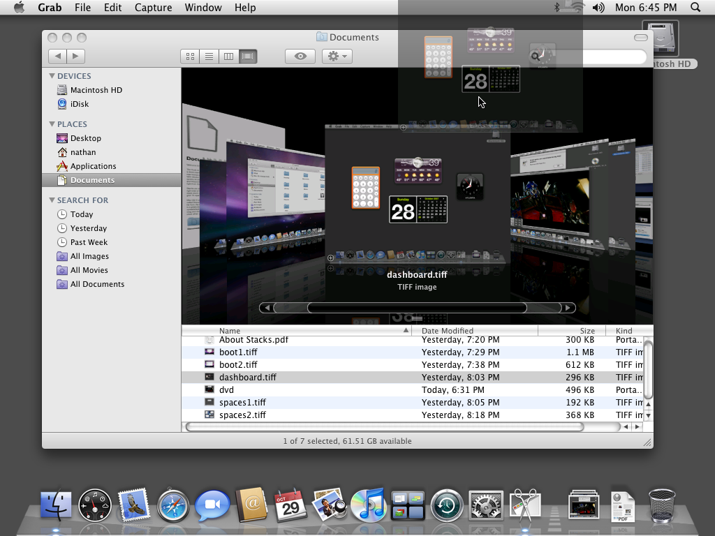715x536 pixels.
Task: Click the back navigation arrow button
Action: (57, 56)
